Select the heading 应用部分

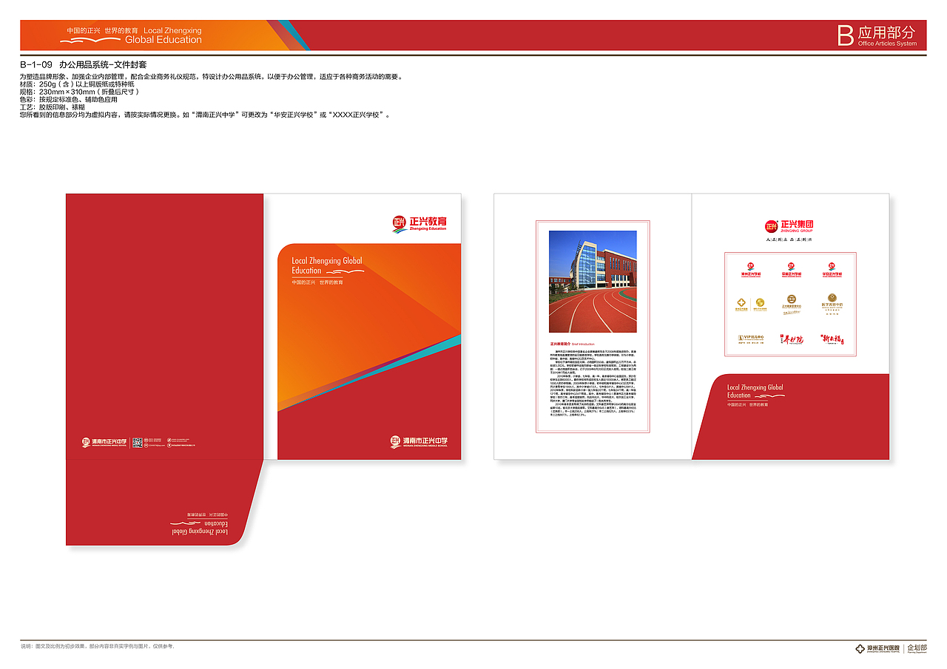coord(886,33)
